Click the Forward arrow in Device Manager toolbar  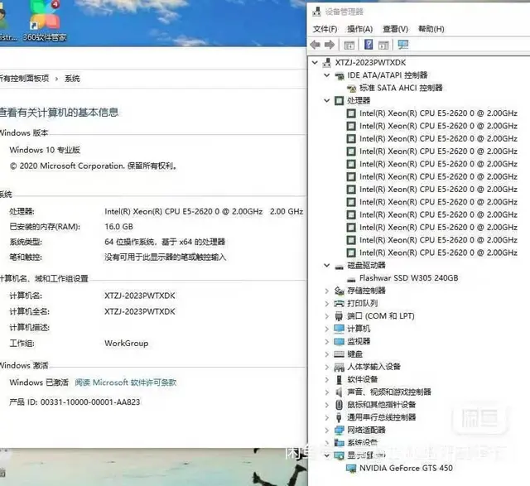[x=330, y=45]
